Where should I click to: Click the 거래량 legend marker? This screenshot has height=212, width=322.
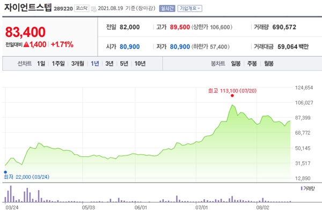(x=302, y=188)
